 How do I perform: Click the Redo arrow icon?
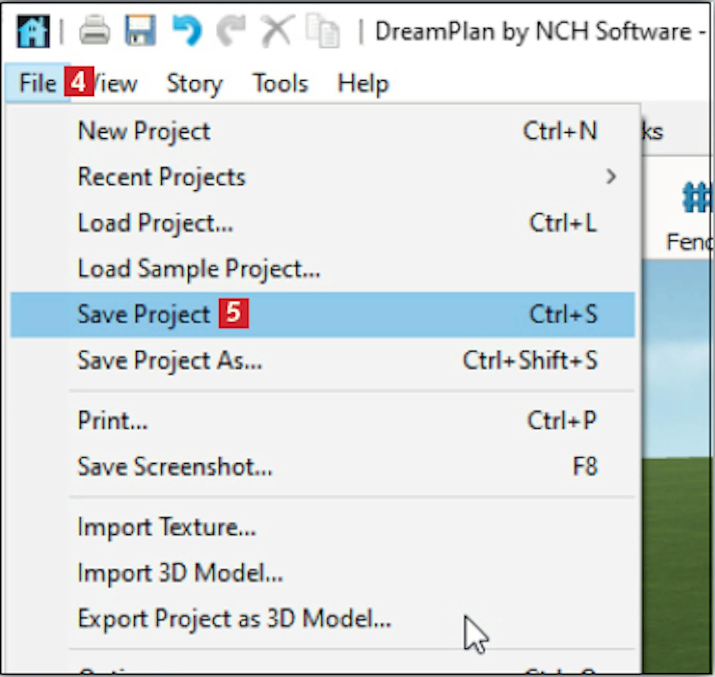pyautogui.click(x=231, y=31)
